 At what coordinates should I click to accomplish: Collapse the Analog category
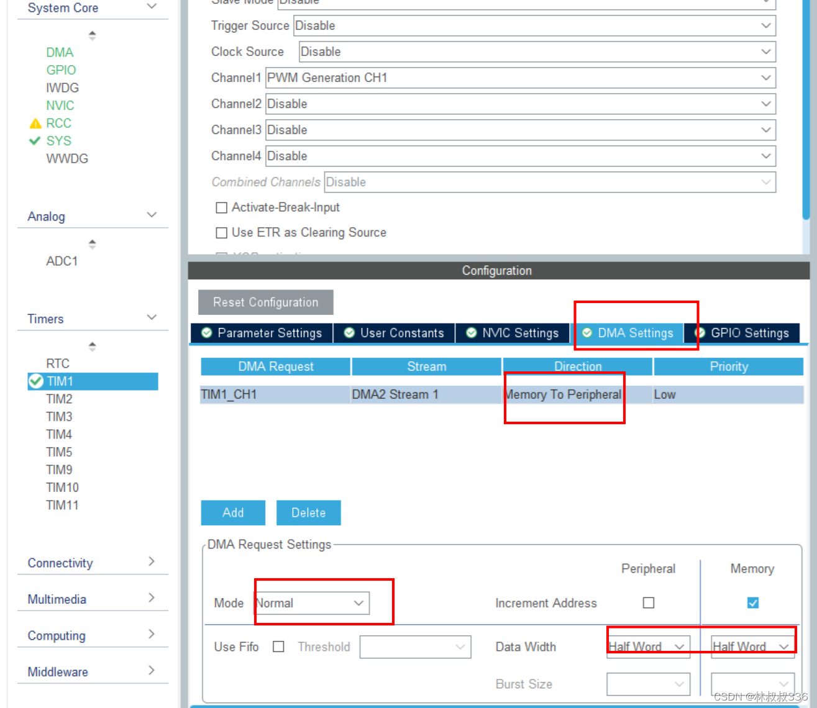click(x=152, y=215)
